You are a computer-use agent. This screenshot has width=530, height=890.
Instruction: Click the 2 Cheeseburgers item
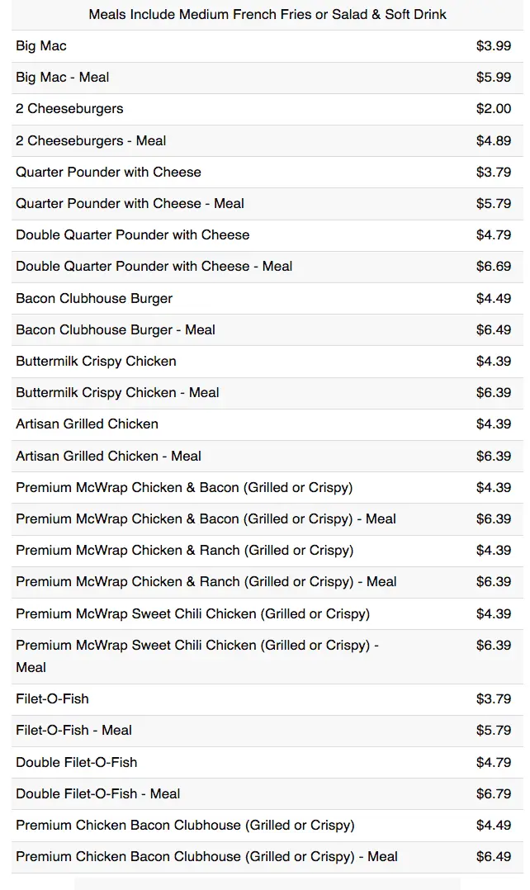click(x=69, y=109)
